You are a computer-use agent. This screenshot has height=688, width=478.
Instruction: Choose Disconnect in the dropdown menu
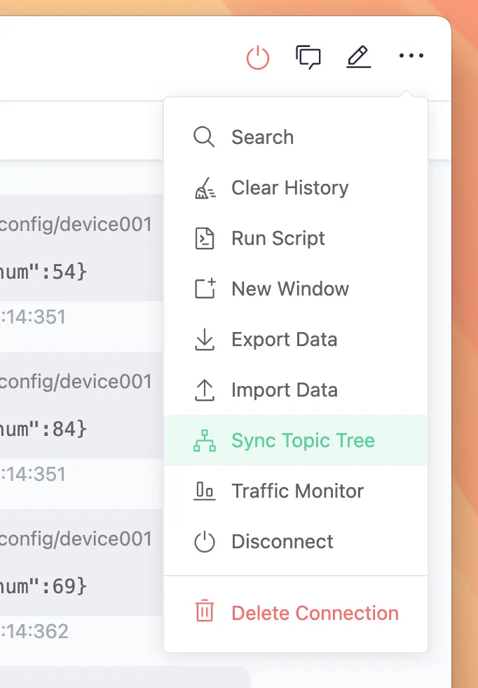(x=282, y=541)
